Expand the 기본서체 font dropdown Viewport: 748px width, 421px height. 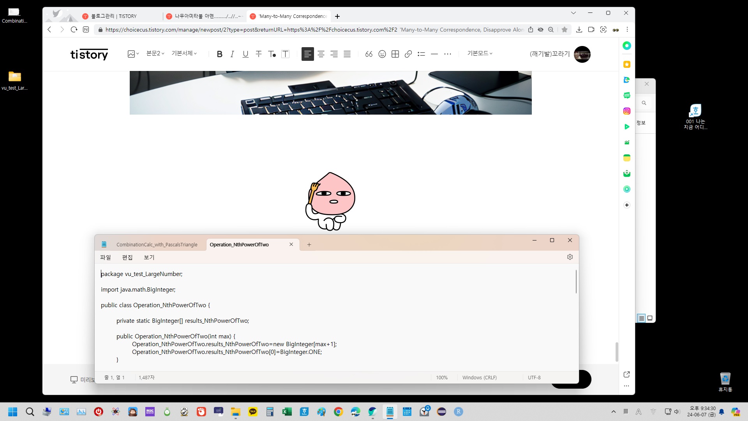(x=184, y=53)
